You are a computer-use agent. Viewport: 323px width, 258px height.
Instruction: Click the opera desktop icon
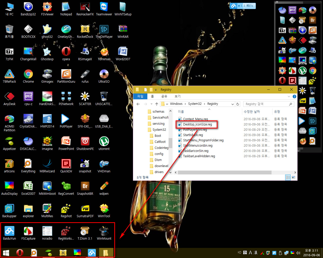tap(66, 54)
